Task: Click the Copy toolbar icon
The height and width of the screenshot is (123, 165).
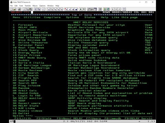Action: [x=27, y=9]
